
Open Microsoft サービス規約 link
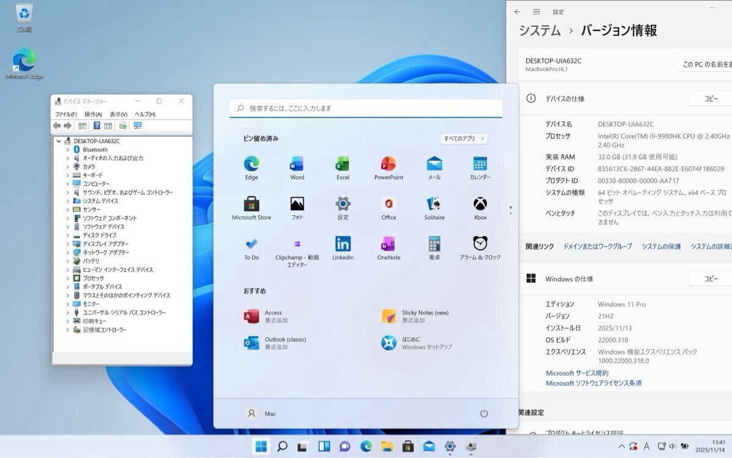(576, 373)
